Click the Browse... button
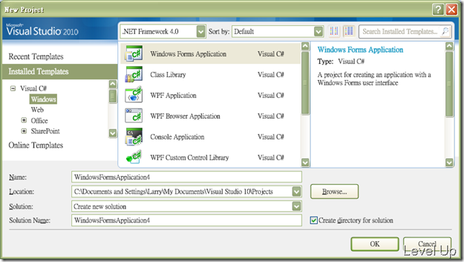464x262 pixels. coord(334,191)
